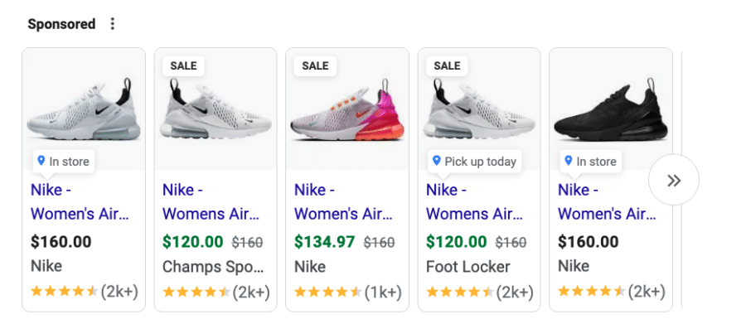The width and height of the screenshot is (746, 329).
Task: Click the Champs Sports seller name
Action: pyautogui.click(x=213, y=267)
